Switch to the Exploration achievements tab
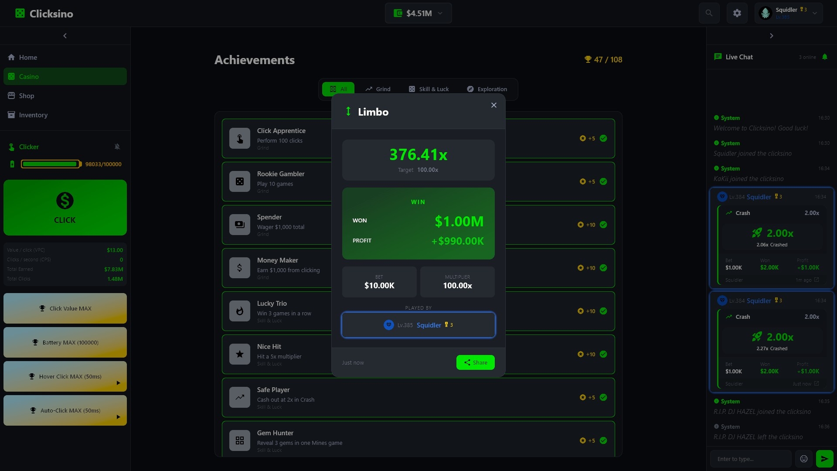 [x=487, y=89]
